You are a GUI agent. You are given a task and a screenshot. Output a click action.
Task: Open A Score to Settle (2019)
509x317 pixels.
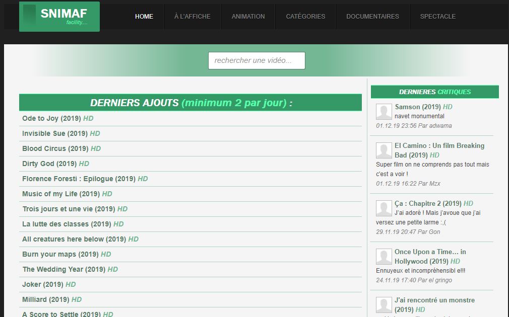68,314
